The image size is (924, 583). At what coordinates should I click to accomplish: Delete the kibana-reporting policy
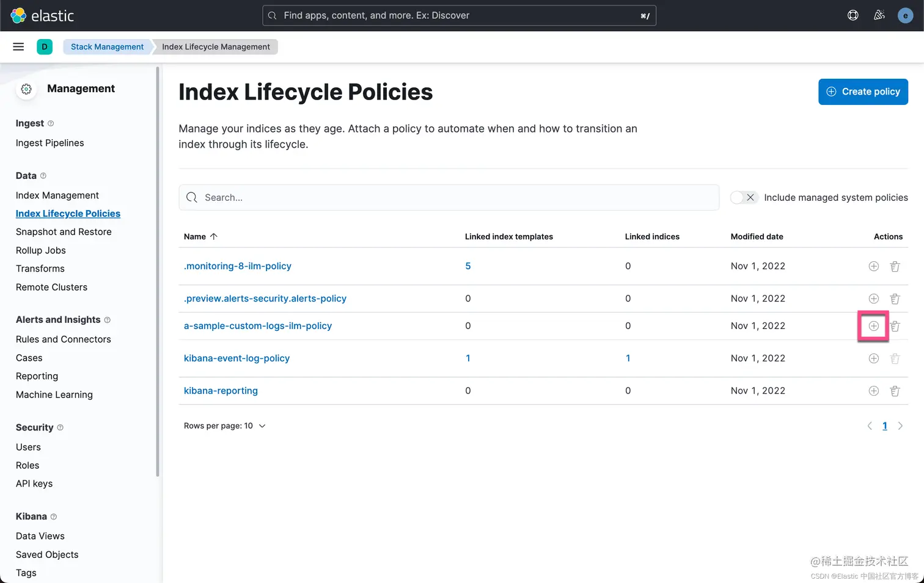pyautogui.click(x=895, y=391)
